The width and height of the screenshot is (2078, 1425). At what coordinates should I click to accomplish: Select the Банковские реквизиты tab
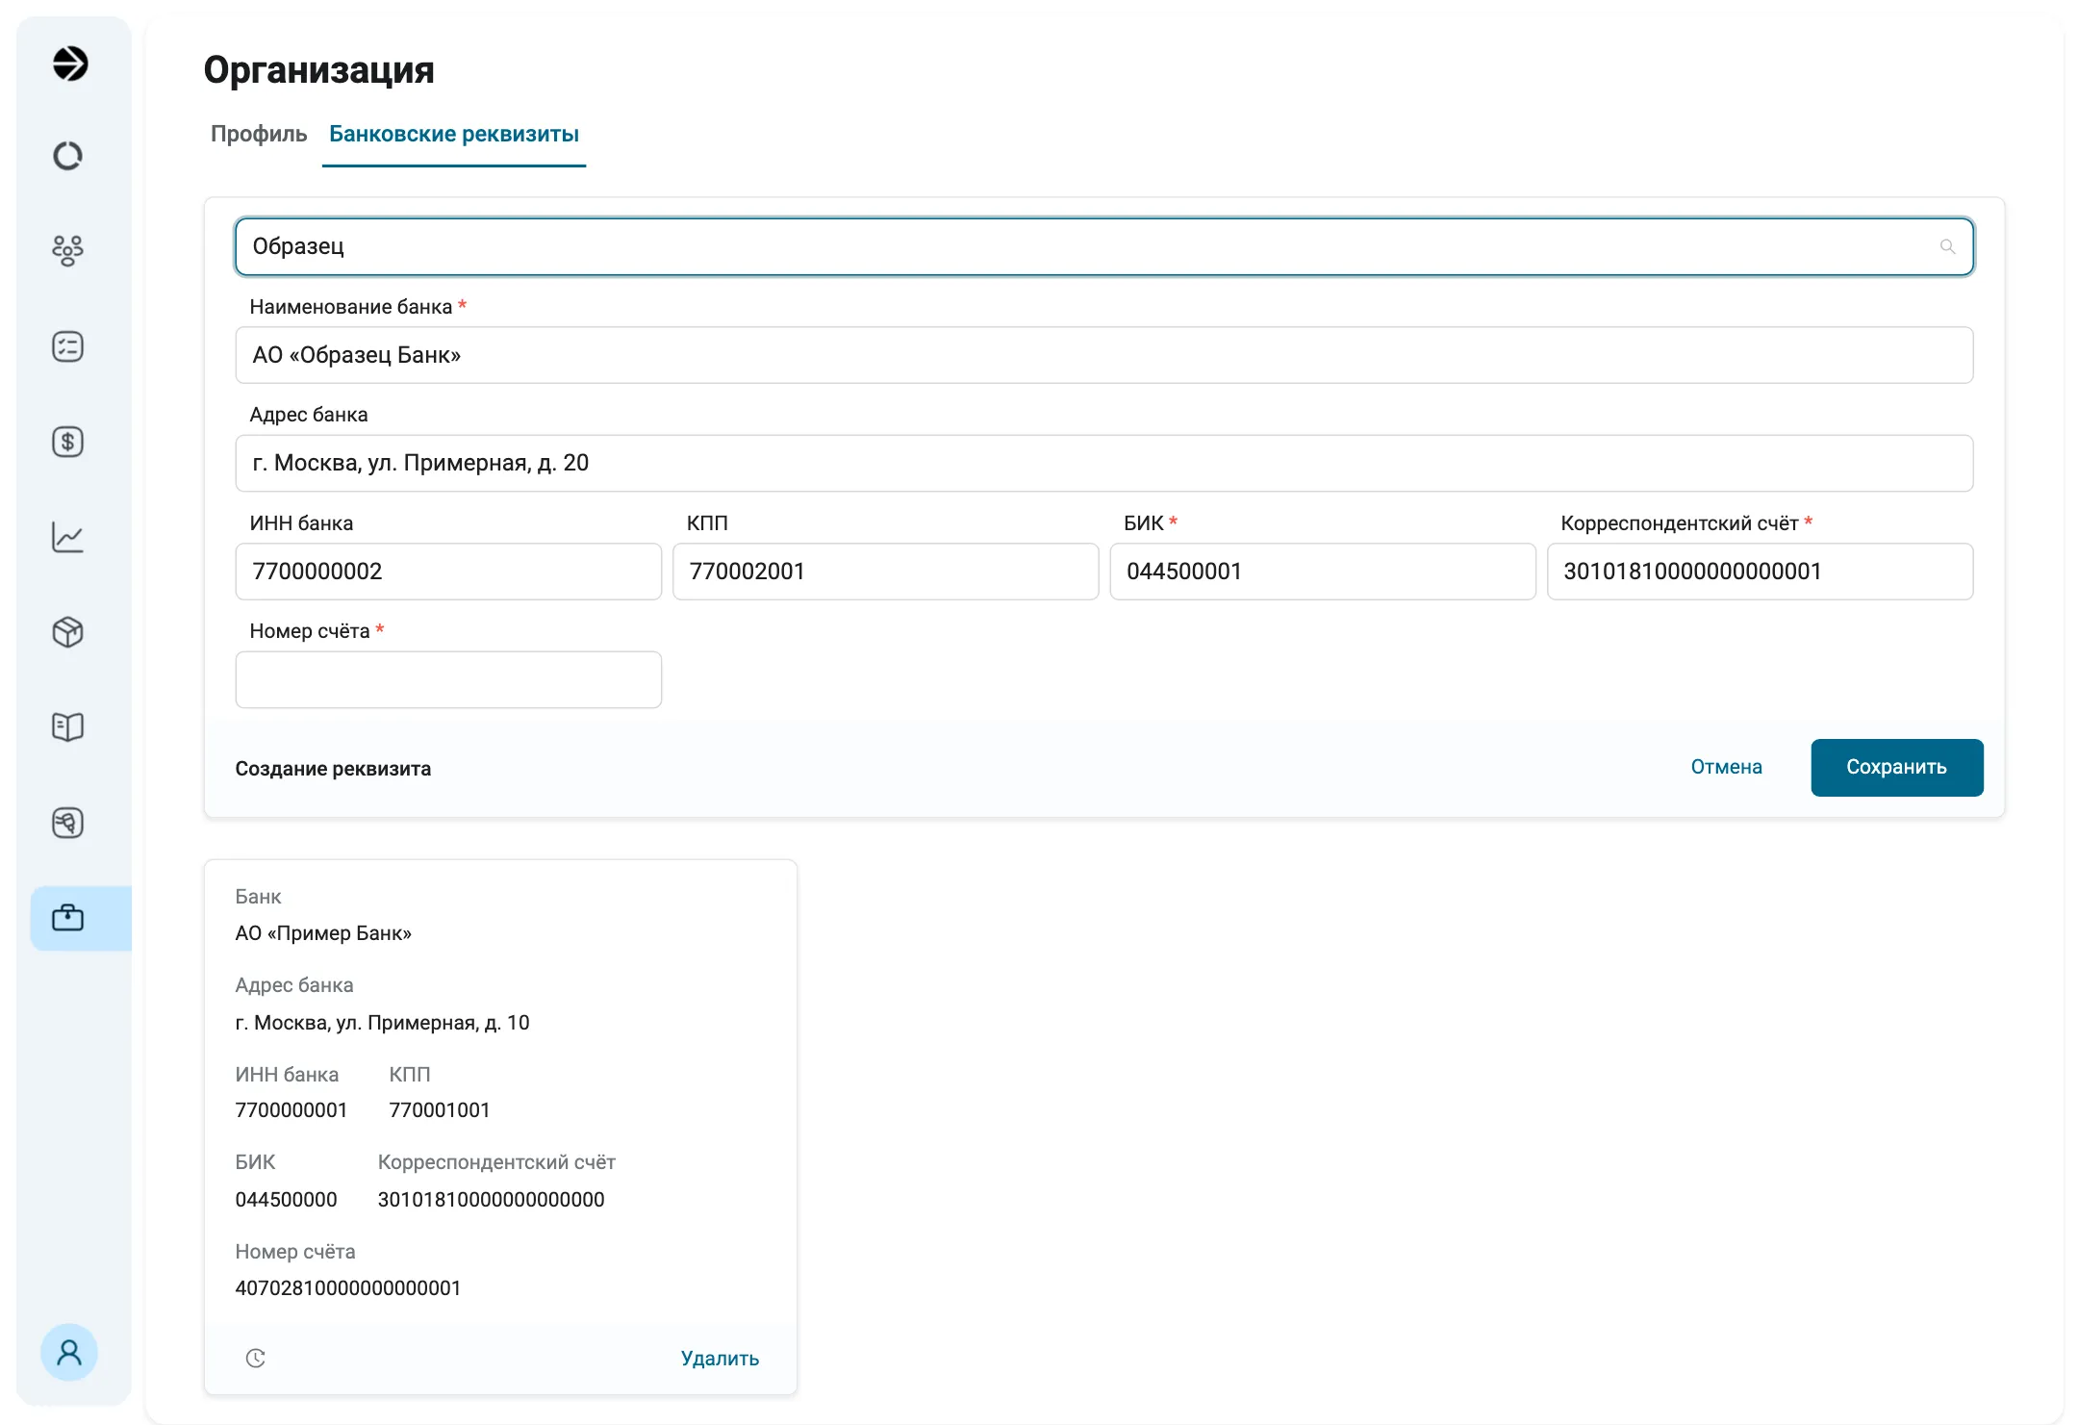coord(454,134)
